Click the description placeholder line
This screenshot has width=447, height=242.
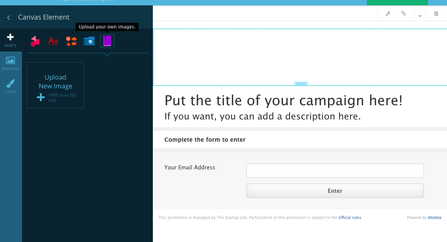[263, 116]
